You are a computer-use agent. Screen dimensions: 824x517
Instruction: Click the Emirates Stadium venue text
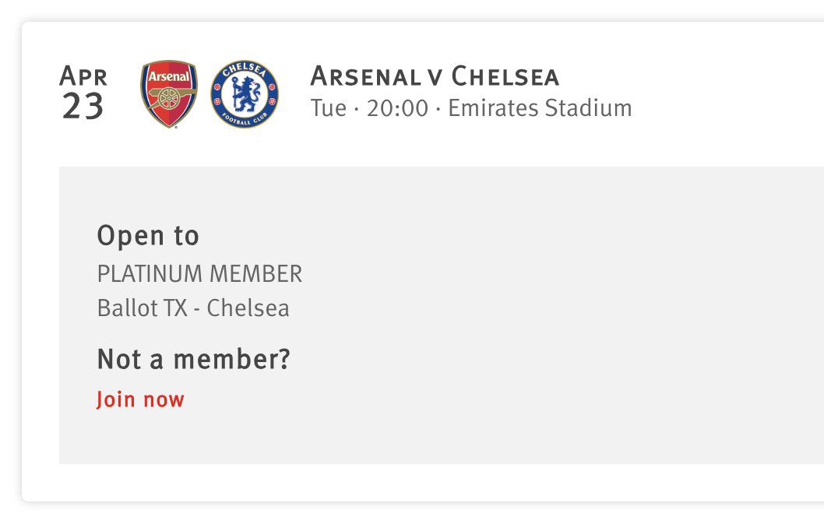click(540, 108)
